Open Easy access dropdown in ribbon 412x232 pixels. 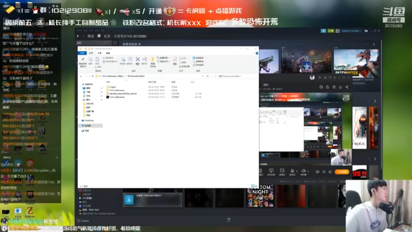click(x=163, y=61)
